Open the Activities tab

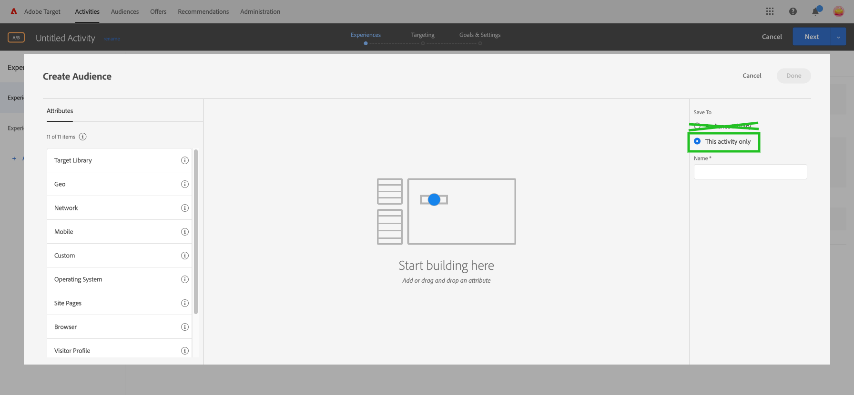coord(87,11)
